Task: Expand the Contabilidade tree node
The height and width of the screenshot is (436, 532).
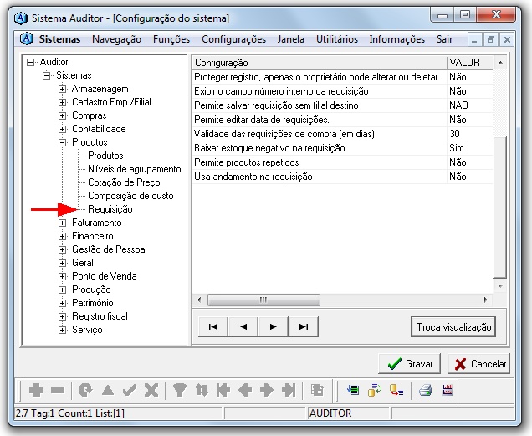Action: (x=63, y=130)
